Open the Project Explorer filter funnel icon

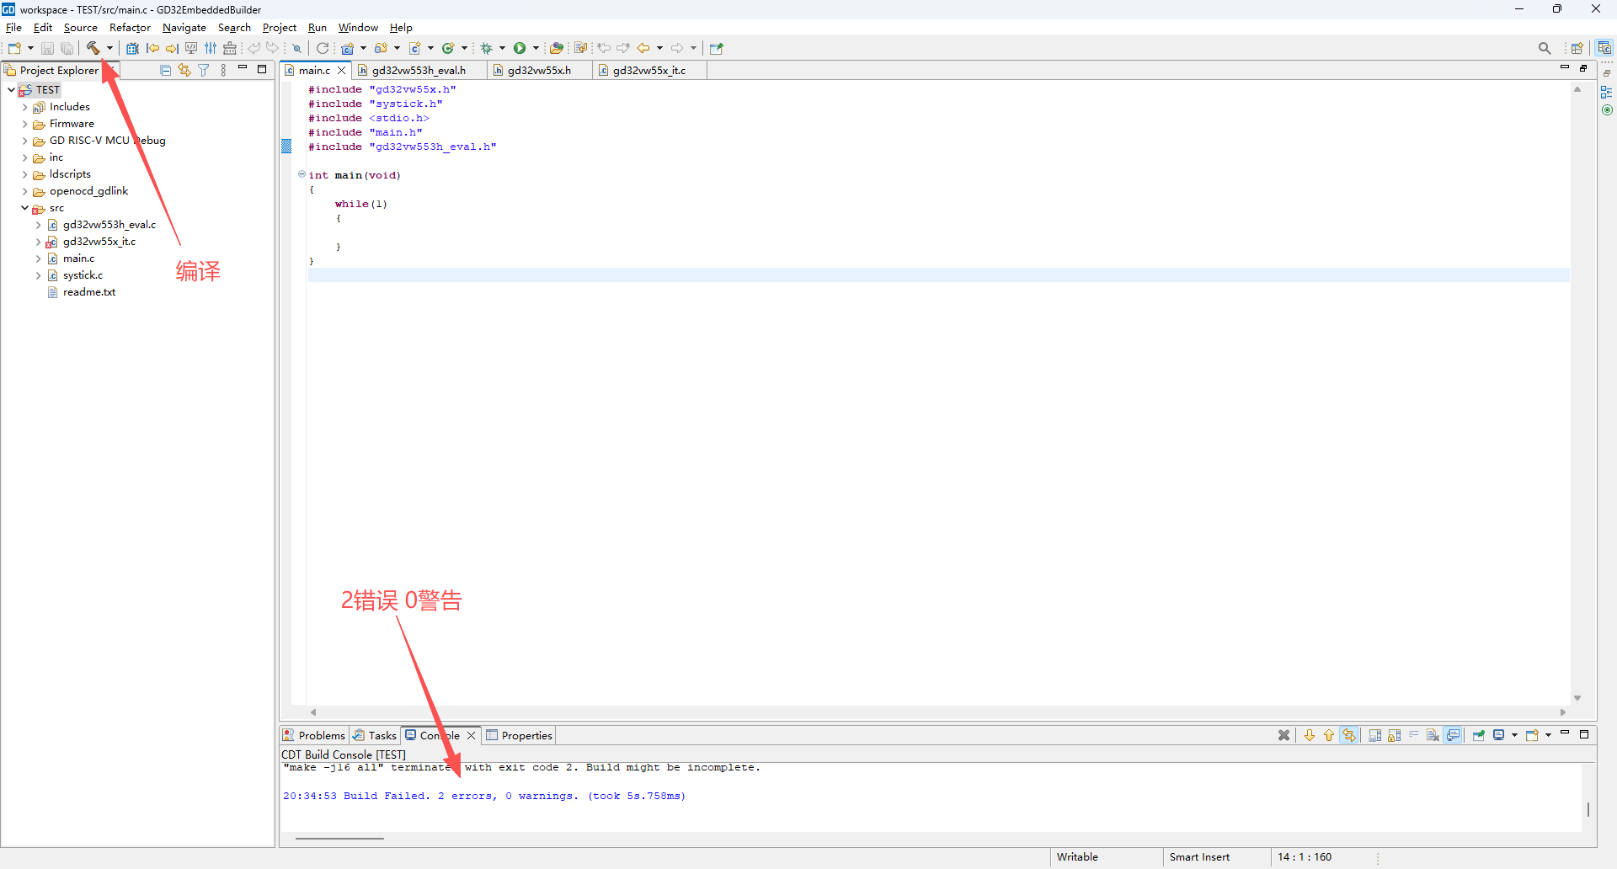pyautogui.click(x=204, y=70)
